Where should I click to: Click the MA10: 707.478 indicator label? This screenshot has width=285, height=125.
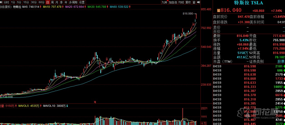pyautogui.click(x=53, y=7)
